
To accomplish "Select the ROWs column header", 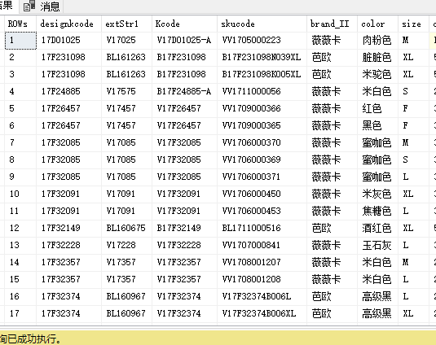I will (x=20, y=24).
